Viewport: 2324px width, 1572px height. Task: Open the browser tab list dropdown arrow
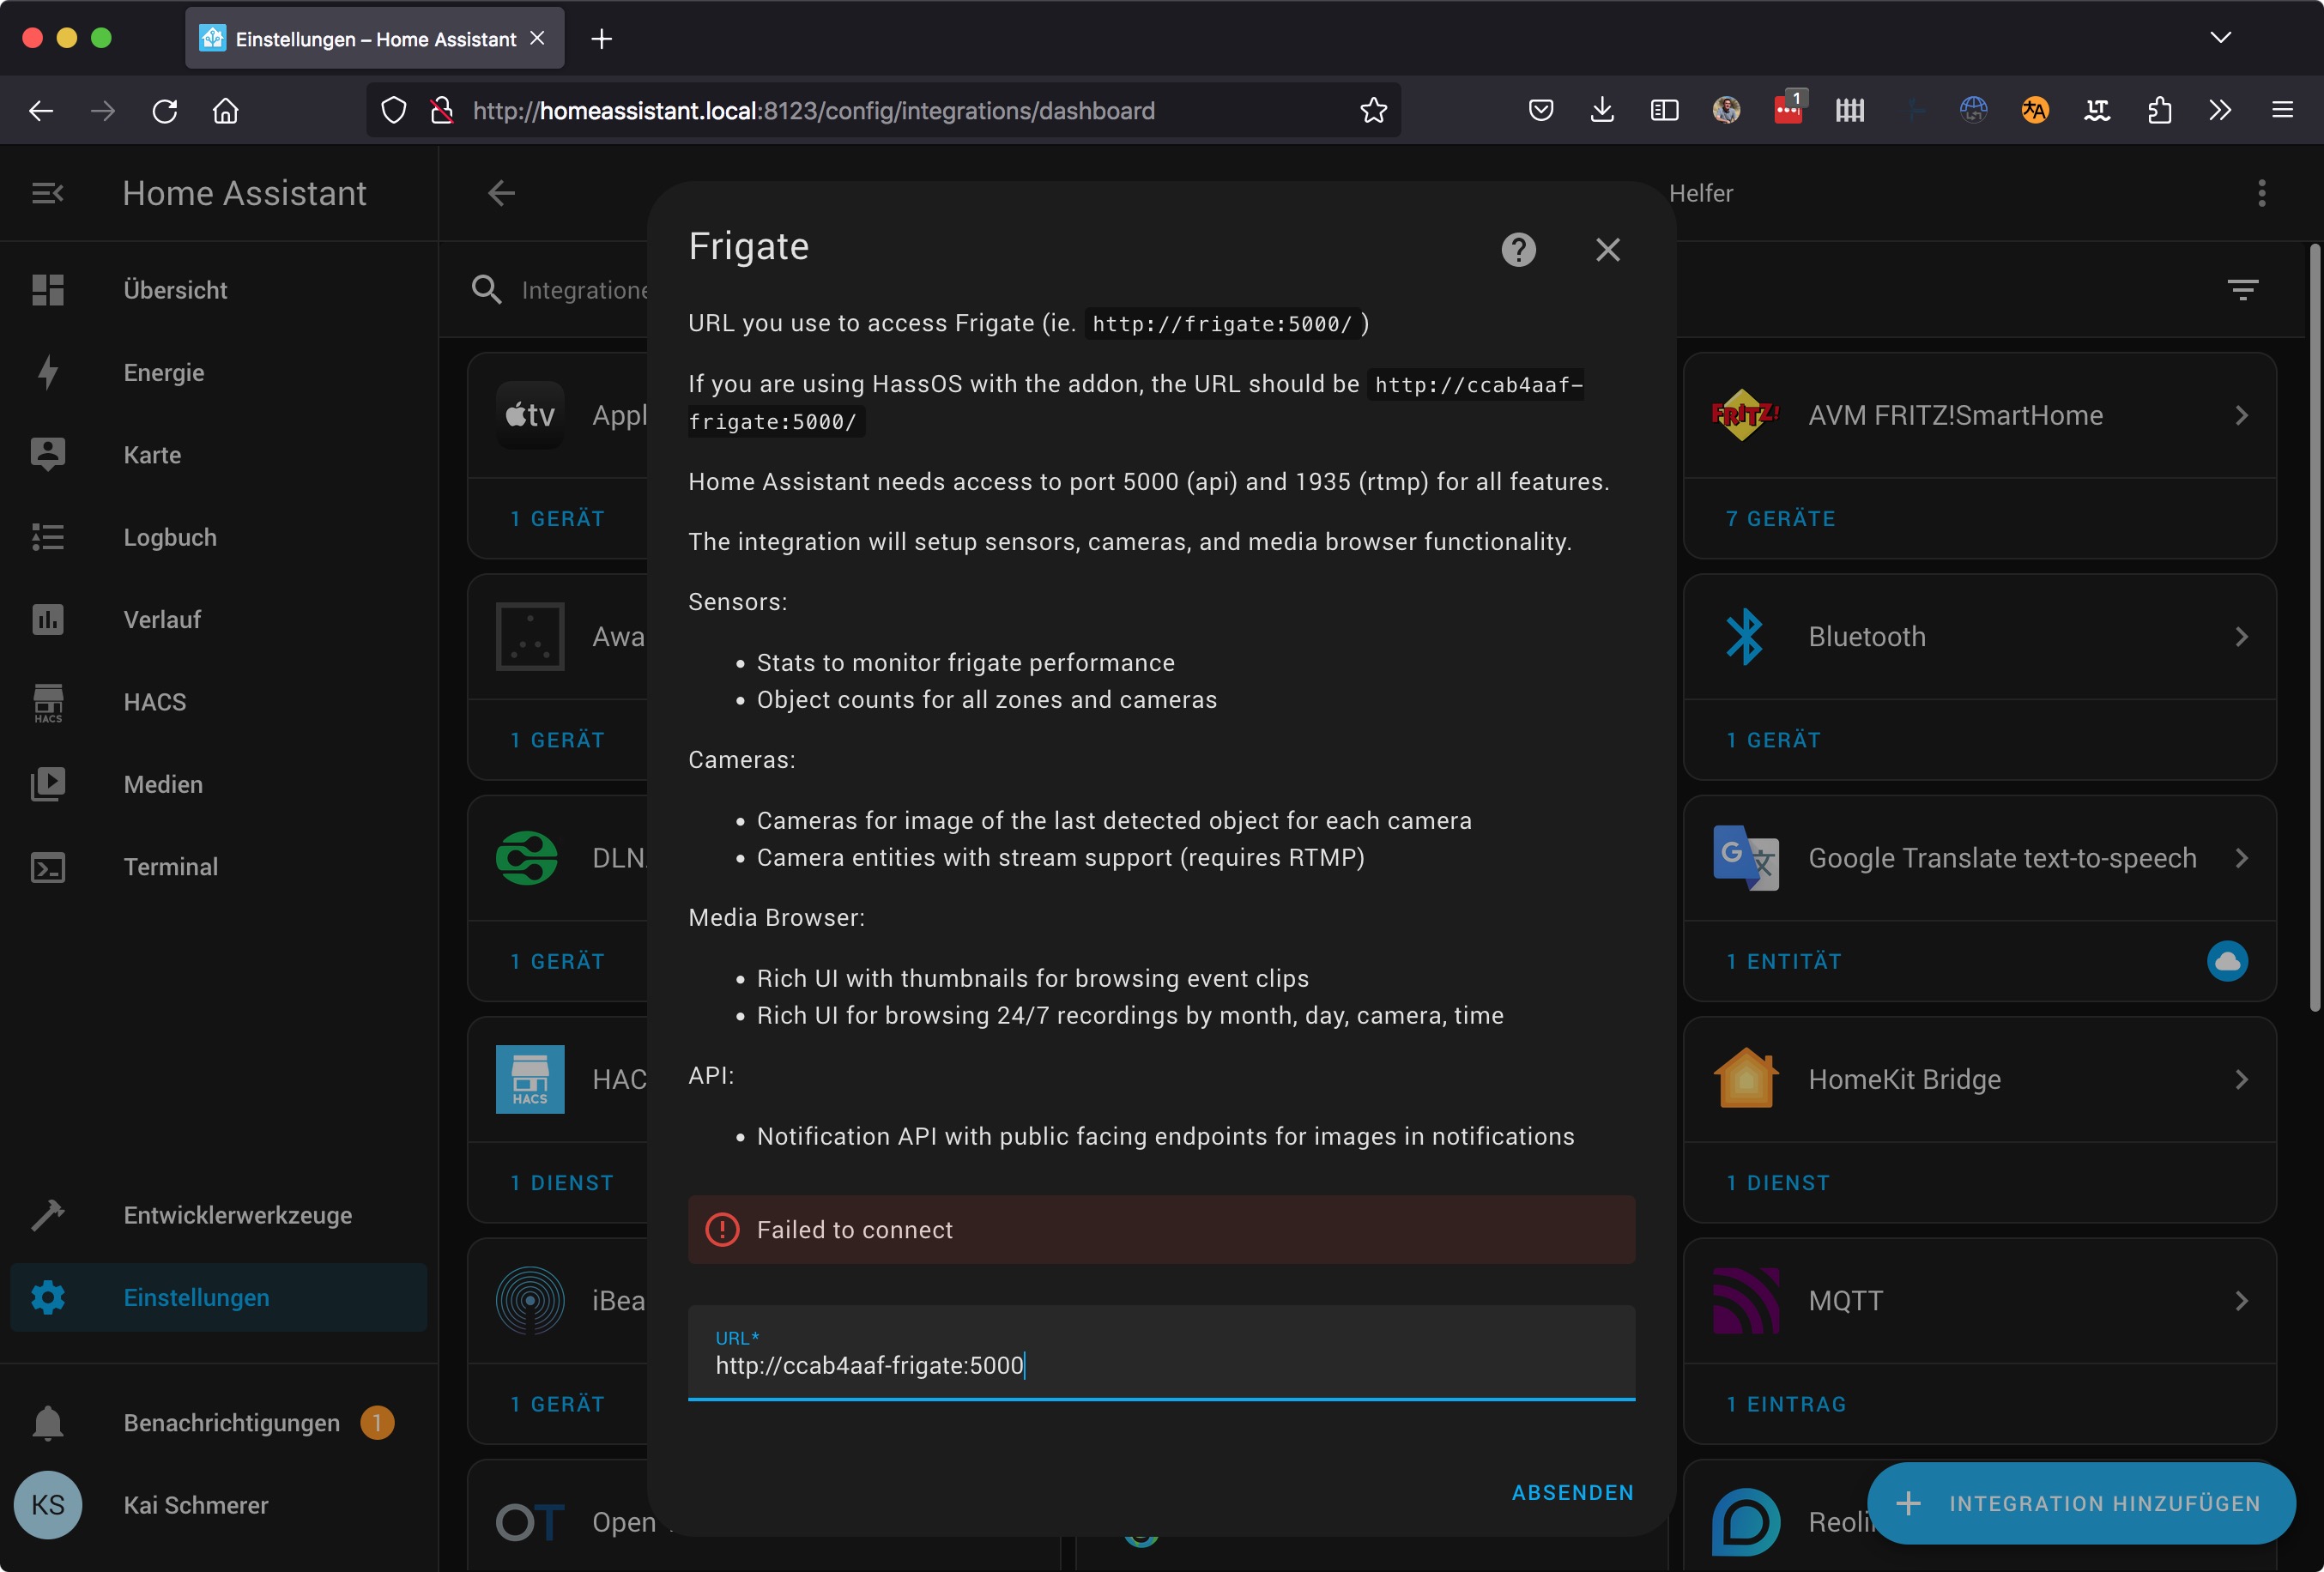(x=2220, y=38)
